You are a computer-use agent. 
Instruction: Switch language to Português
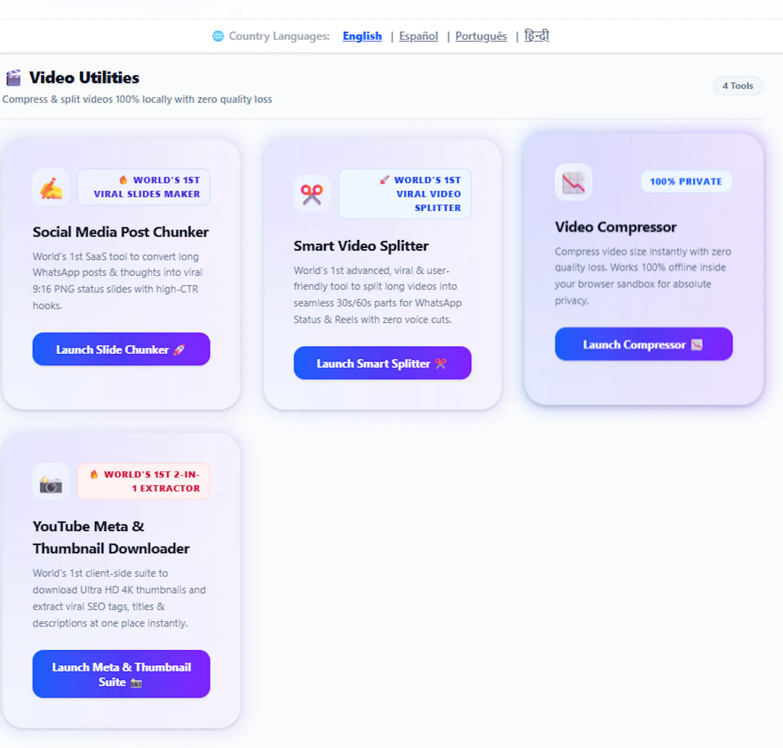tap(481, 36)
